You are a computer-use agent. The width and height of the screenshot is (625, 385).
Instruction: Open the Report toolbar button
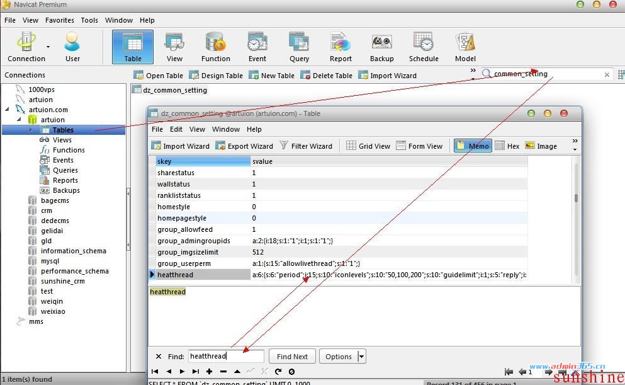coord(341,47)
